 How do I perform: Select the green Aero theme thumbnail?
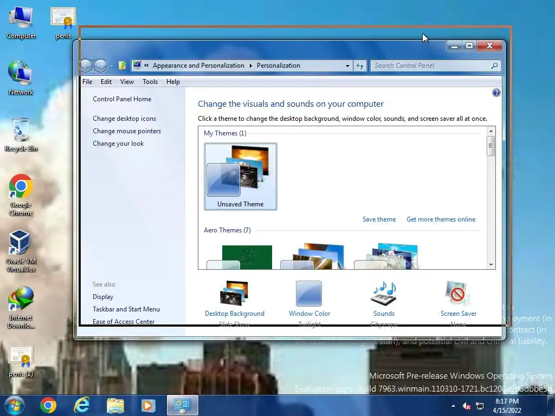(239, 257)
